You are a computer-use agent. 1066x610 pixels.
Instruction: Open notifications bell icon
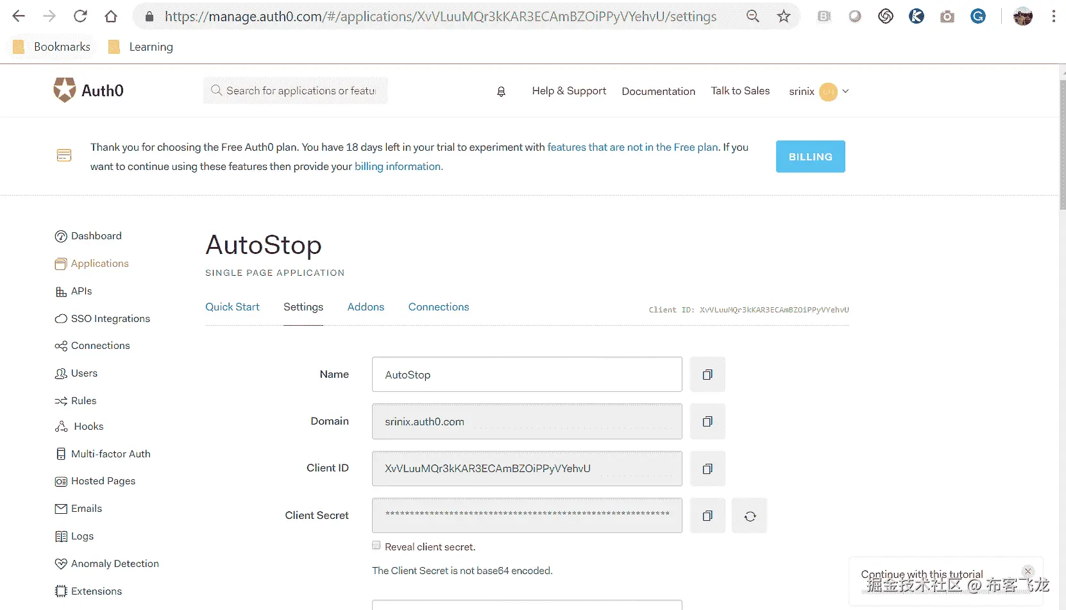[x=501, y=92]
